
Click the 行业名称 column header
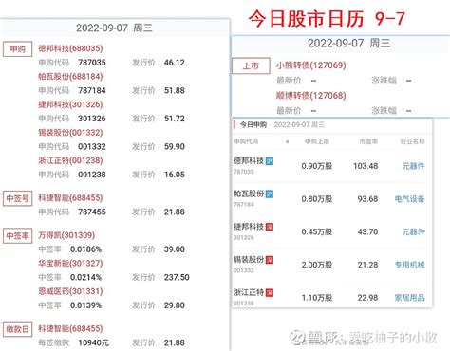coord(413,141)
